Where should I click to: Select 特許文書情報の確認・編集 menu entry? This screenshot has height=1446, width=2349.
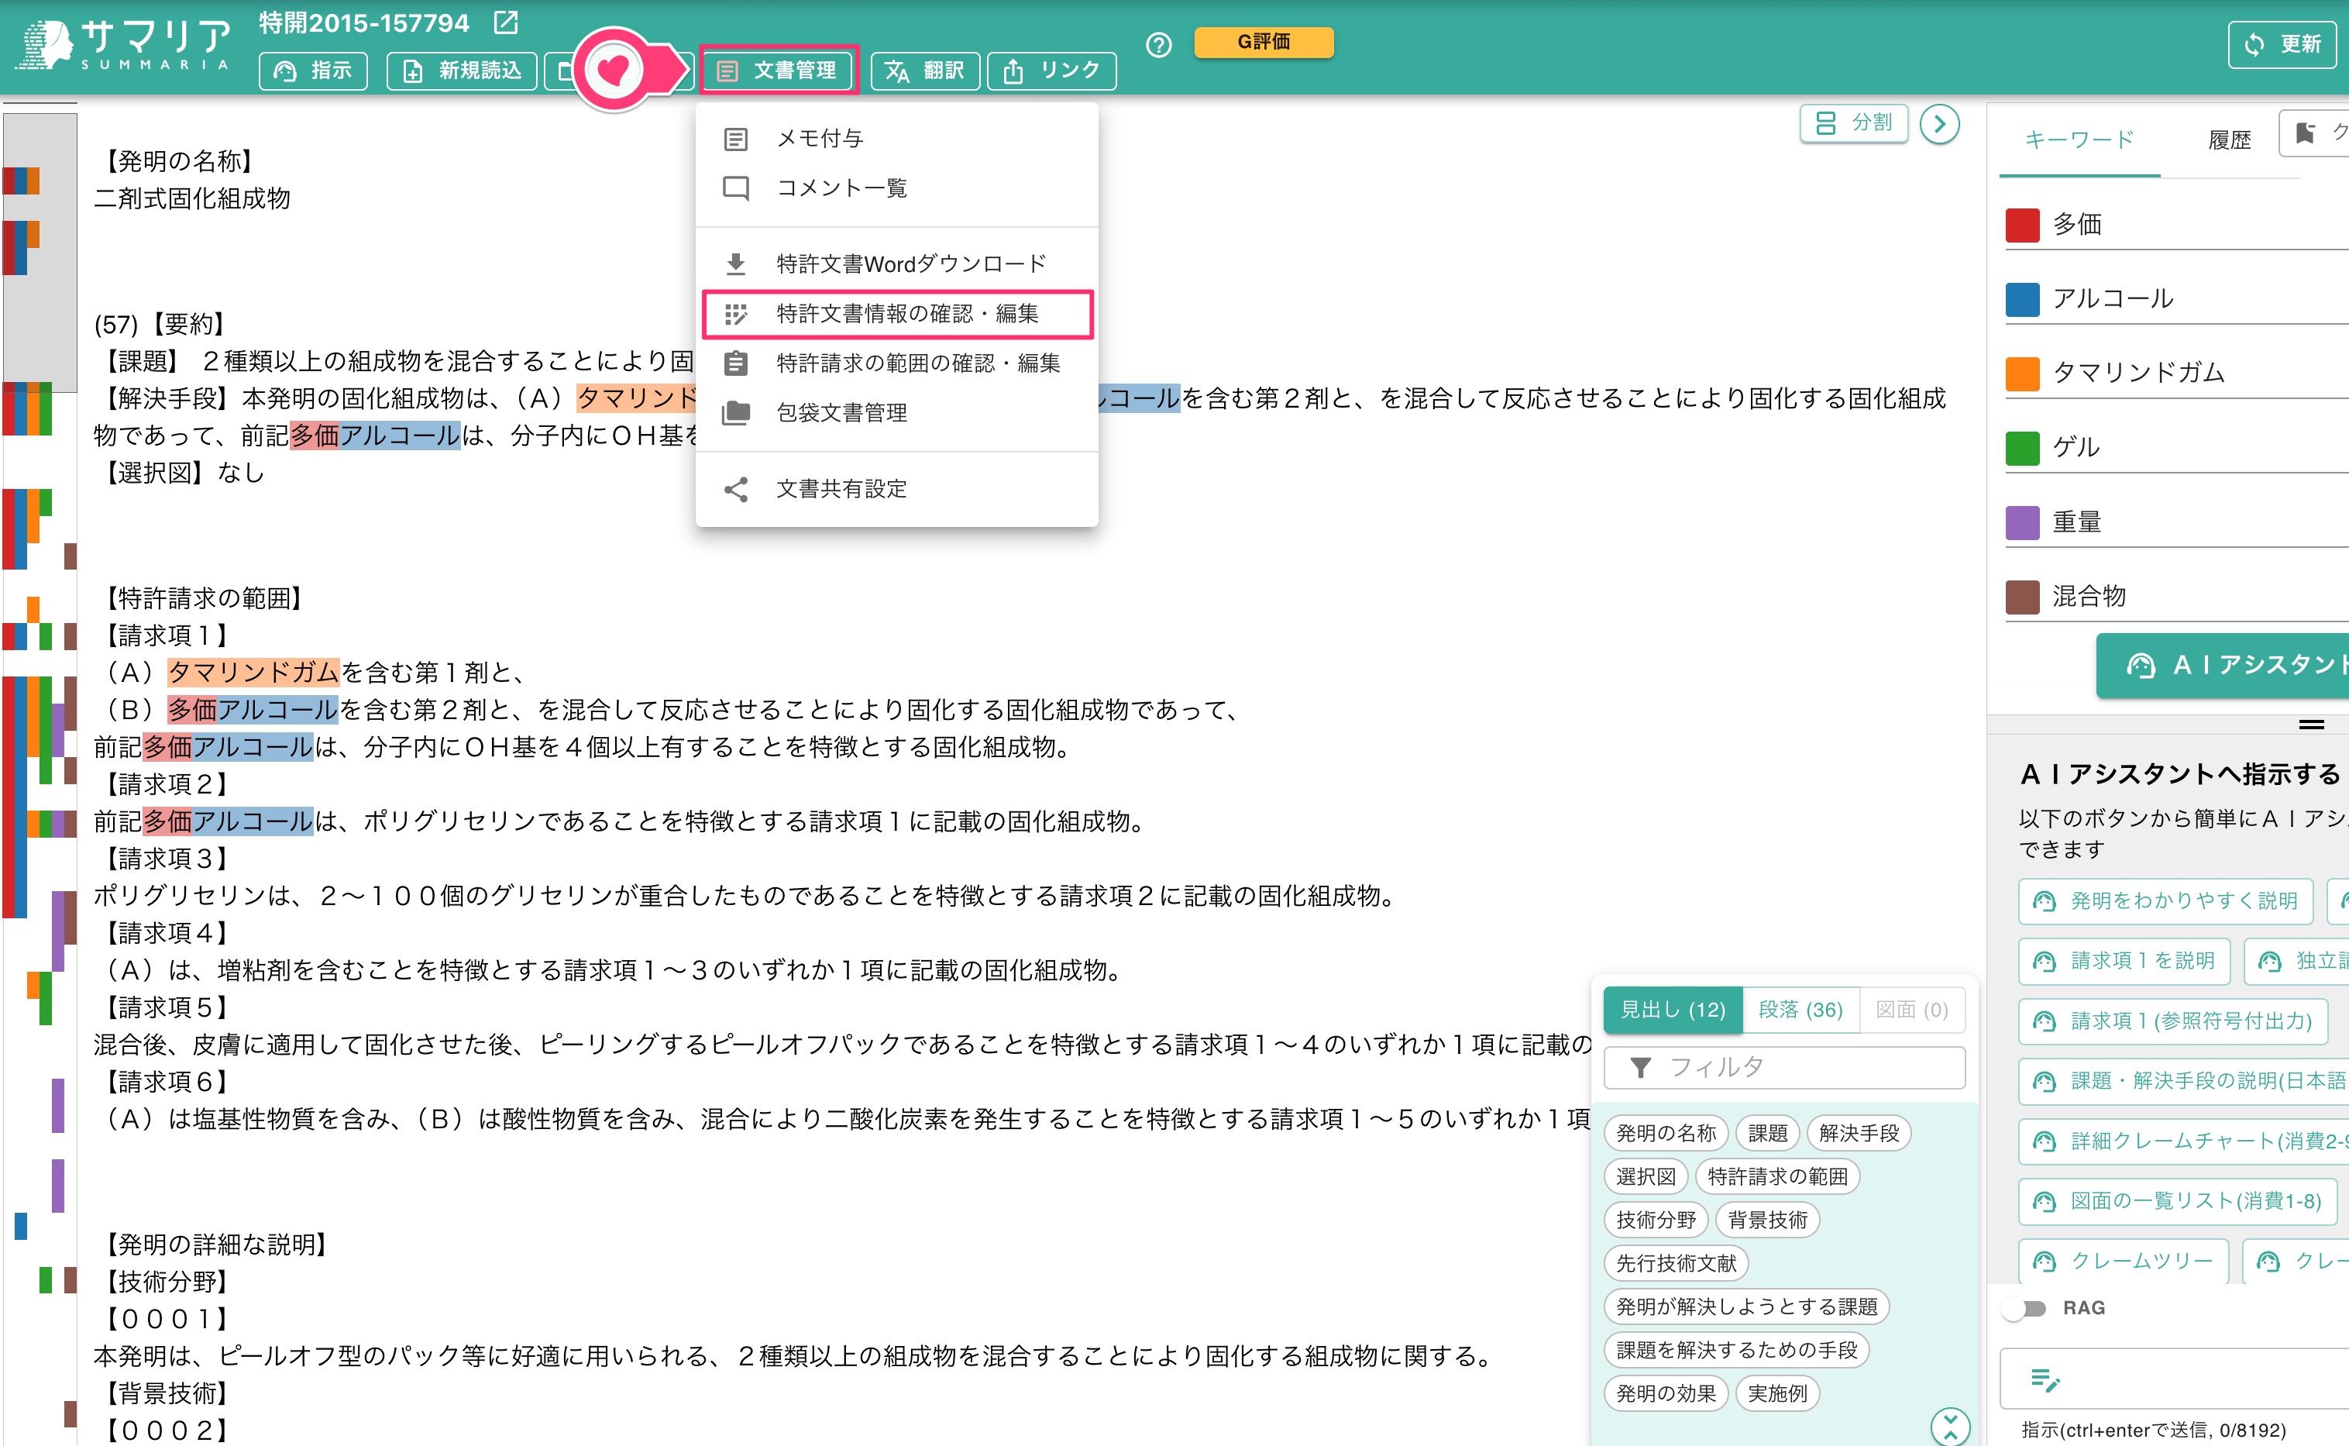pyautogui.click(x=897, y=314)
